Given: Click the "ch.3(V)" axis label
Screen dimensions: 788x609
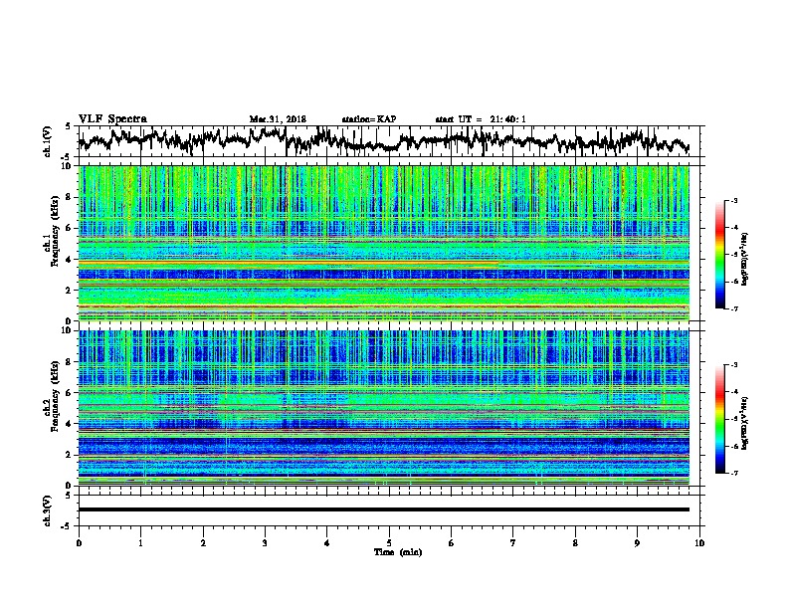Looking at the screenshot, I should click(x=48, y=510).
